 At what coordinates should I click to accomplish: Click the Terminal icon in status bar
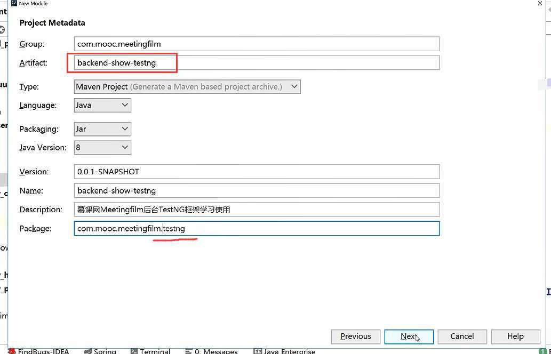pos(134,351)
